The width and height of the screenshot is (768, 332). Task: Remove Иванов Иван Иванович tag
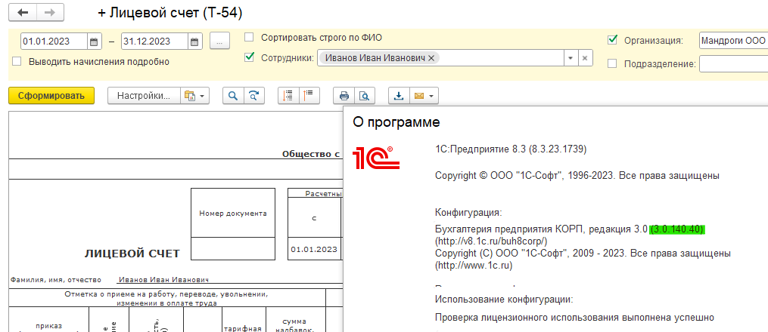click(431, 58)
